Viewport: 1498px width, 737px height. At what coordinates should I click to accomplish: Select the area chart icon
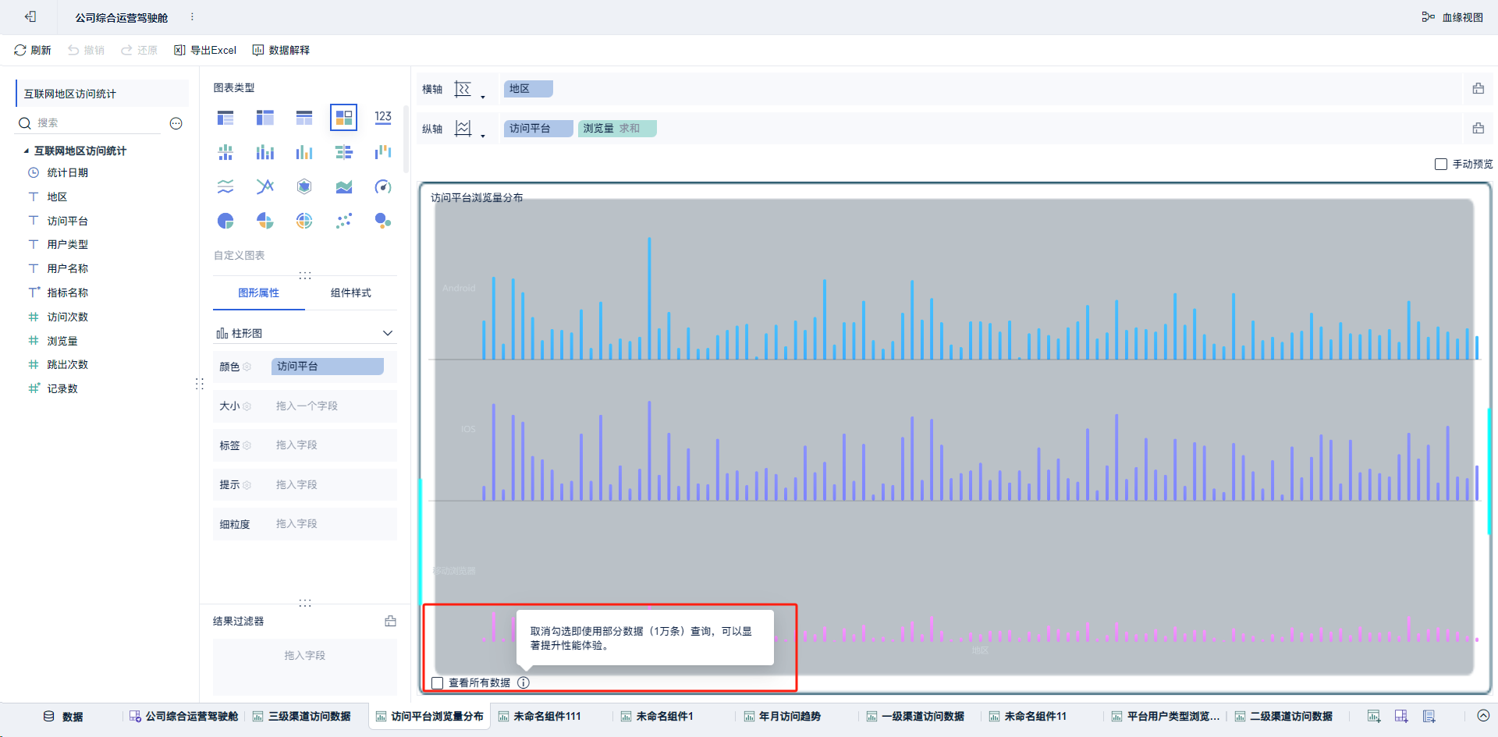click(x=343, y=186)
